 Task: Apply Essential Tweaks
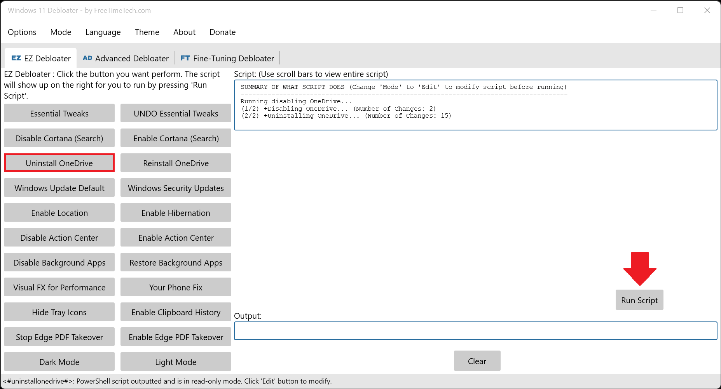pyautogui.click(x=59, y=113)
